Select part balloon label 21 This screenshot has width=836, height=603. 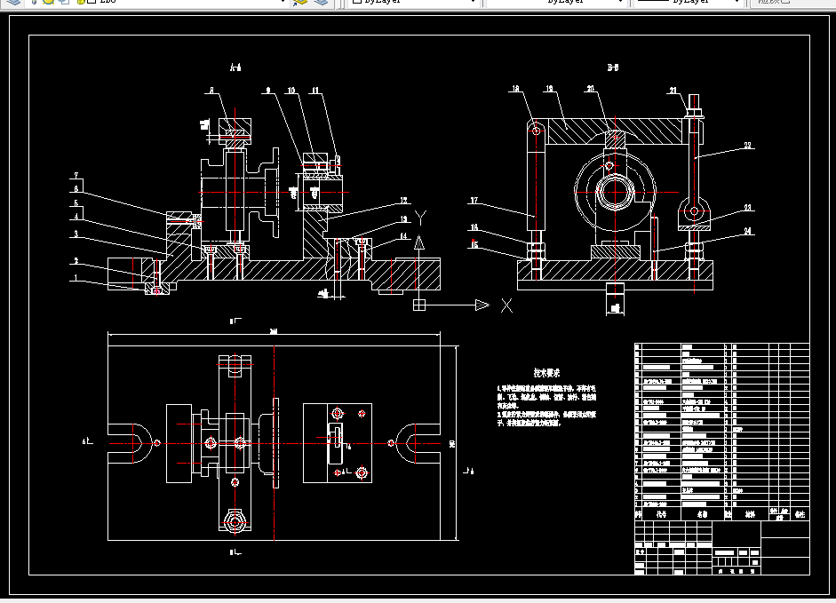673,90
